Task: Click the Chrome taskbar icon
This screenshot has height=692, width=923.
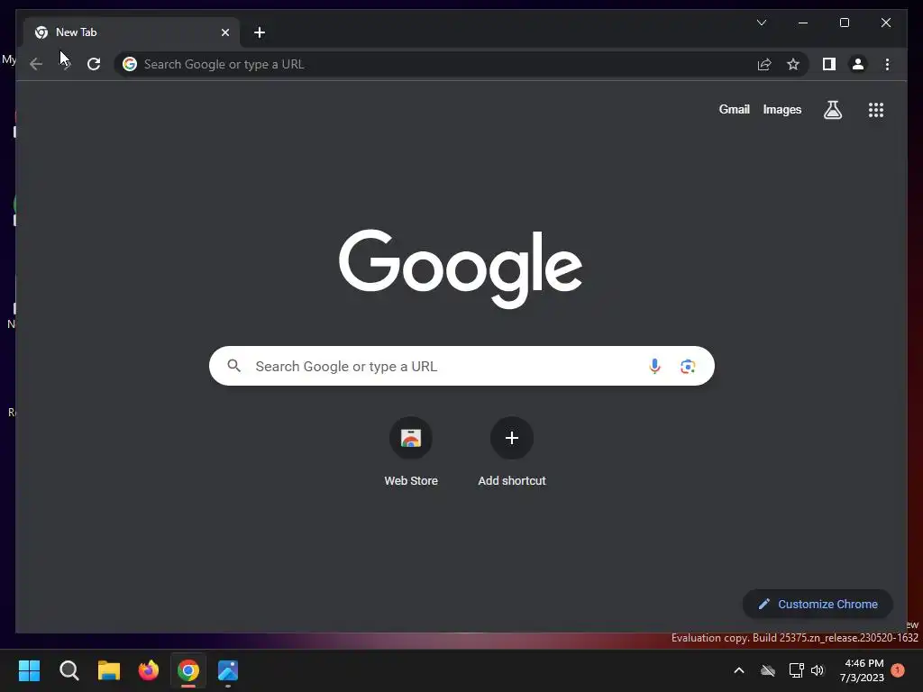Action: [188, 670]
